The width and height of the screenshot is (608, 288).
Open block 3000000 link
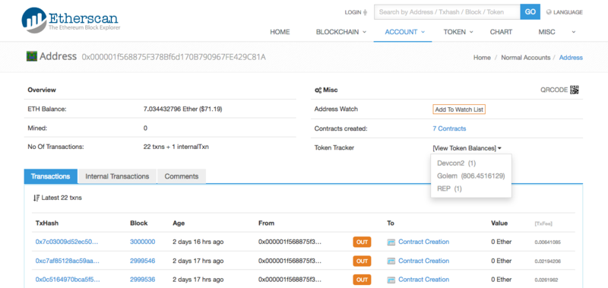[x=142, y=242]
